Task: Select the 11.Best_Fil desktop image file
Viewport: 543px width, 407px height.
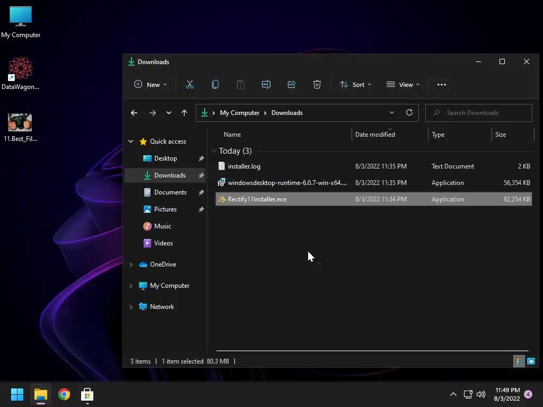Action: point(20,127)
